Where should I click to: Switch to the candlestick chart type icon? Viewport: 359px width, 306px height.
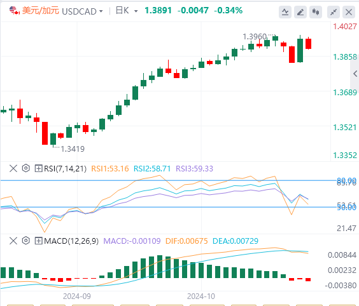[316, 12]
